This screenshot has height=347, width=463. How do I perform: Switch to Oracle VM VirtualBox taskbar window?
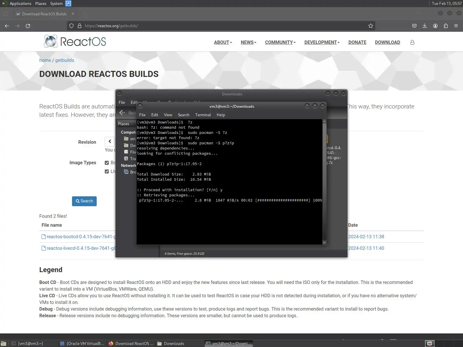pyautogui.click(x=82, y=344)
